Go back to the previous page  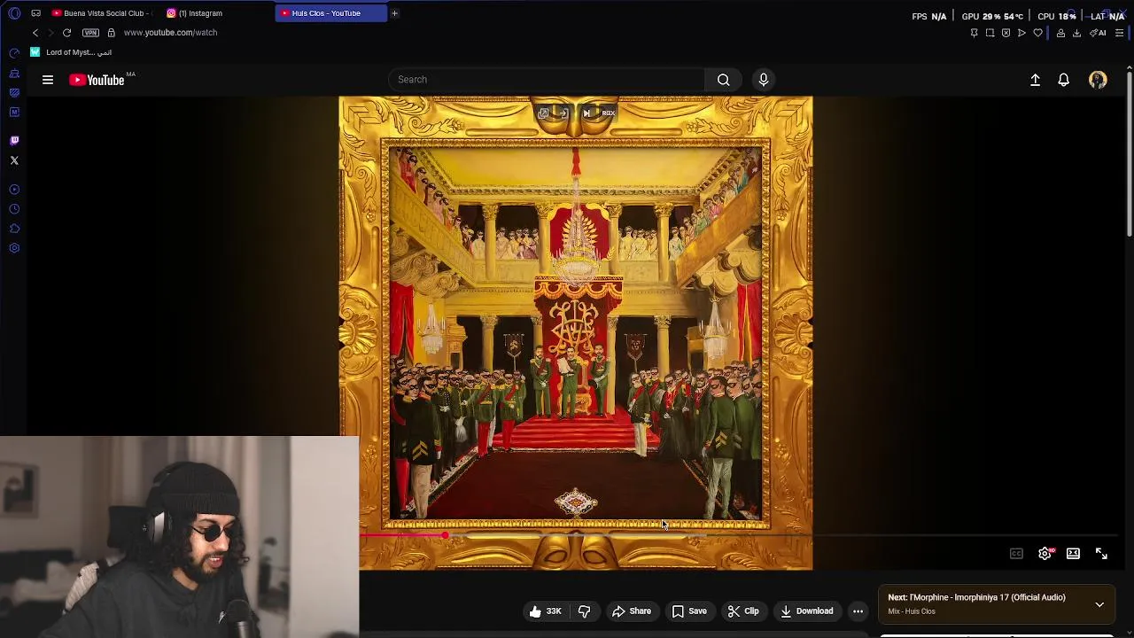pyautogui.click(x=35, y=33)
